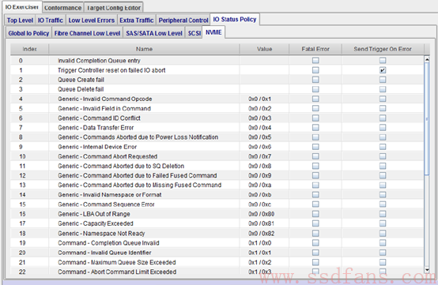Select row 'Generic - Command ID Conflict'
This screenshot has height=285, width=438.
point(217,118)
